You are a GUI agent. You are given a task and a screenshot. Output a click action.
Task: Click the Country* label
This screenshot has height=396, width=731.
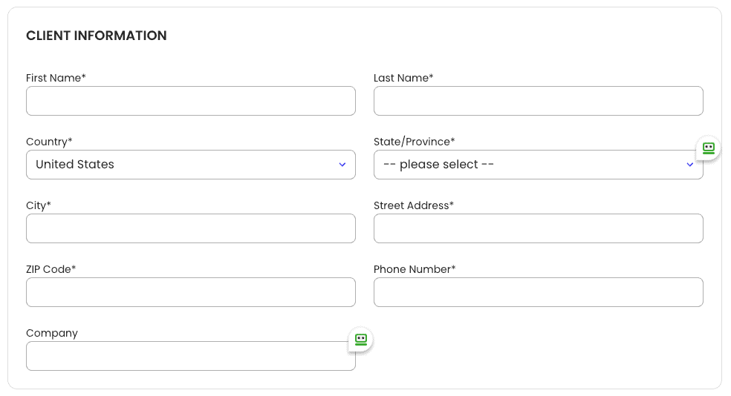click(x=49, y=142)
